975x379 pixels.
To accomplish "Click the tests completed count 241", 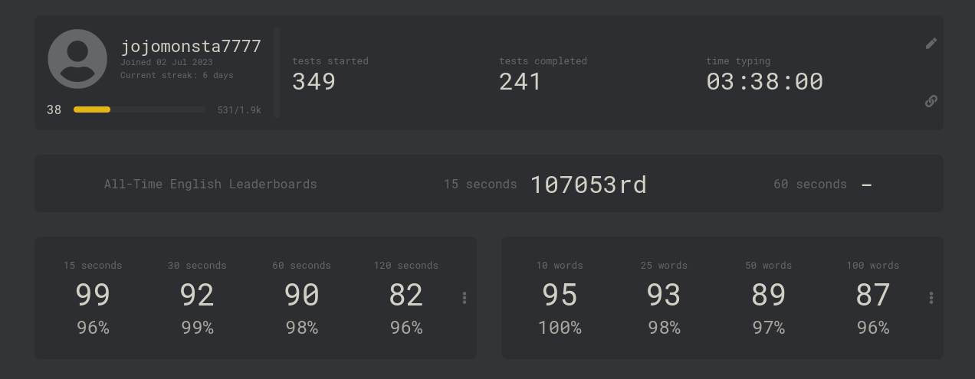I will [x=520, y=81].
